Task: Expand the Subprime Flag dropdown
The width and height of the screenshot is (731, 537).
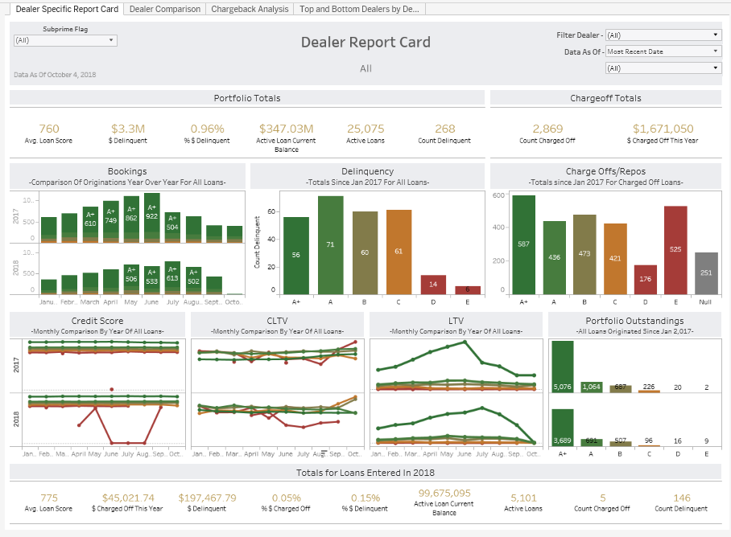Action: tap(65, 40)
